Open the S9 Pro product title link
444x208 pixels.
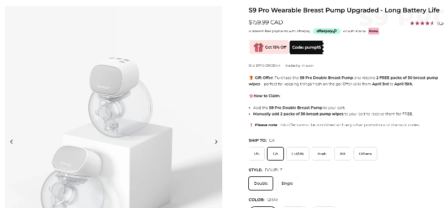(344, 11)
